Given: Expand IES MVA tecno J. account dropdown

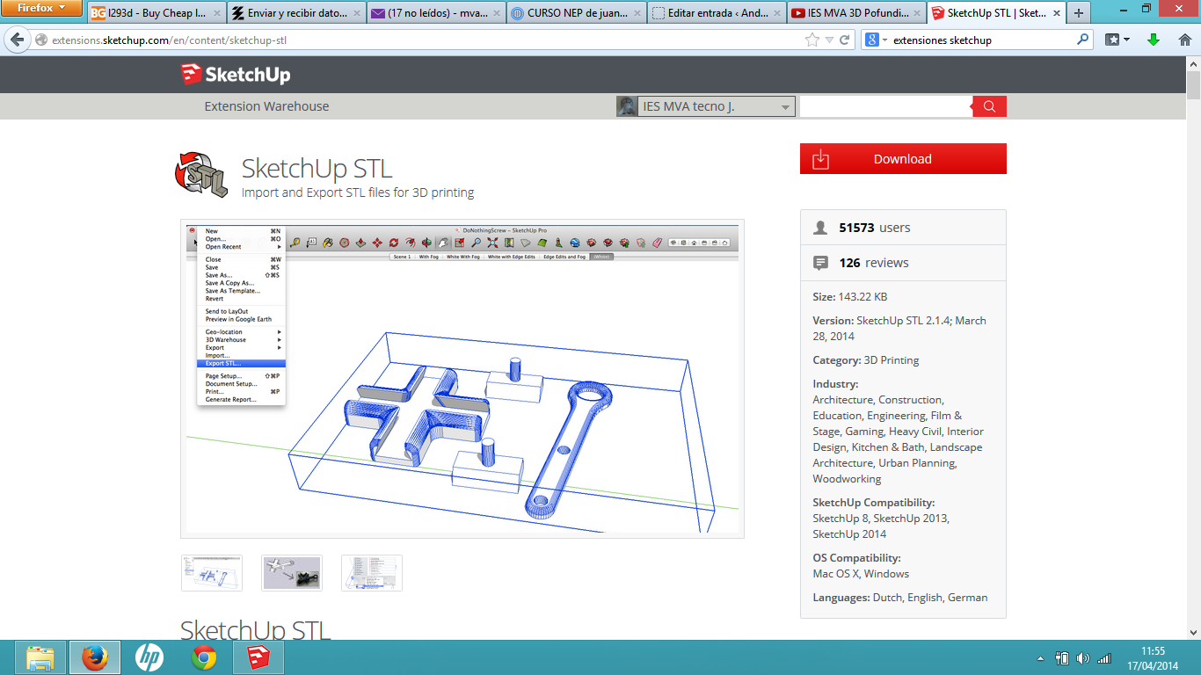Looking at the screenshot, I should (706, 106).
